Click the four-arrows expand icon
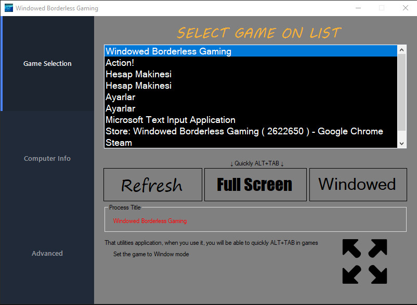This screenshot has width=417, height=305. (x=364, y=261)
